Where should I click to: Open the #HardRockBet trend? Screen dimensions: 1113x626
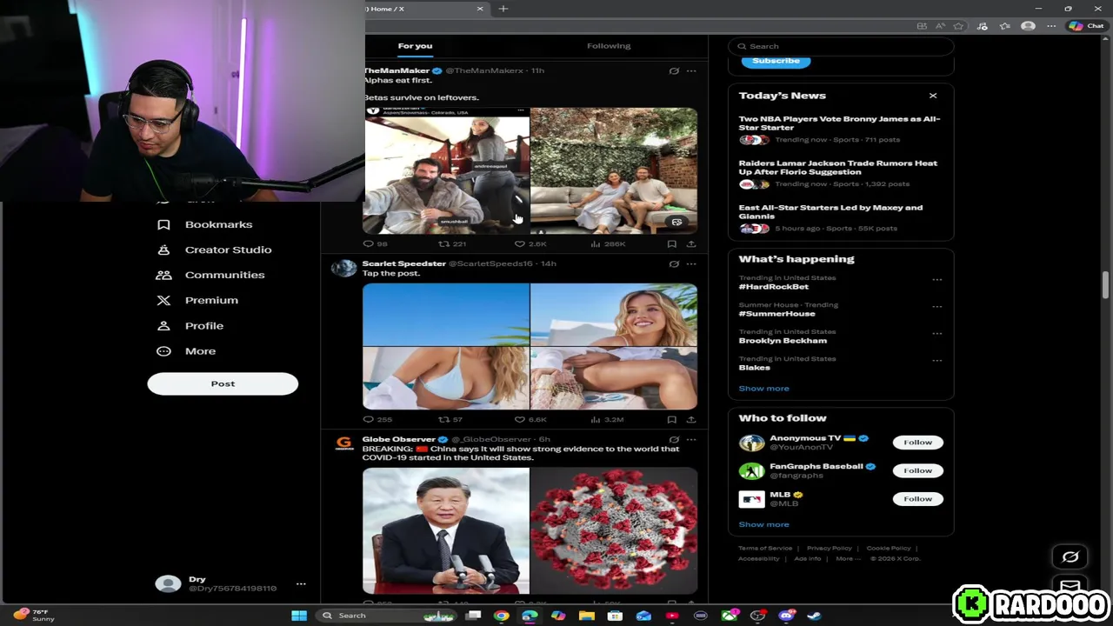(774, 287)
